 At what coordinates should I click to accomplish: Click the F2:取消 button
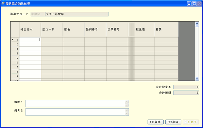click(x=173, y=122)
